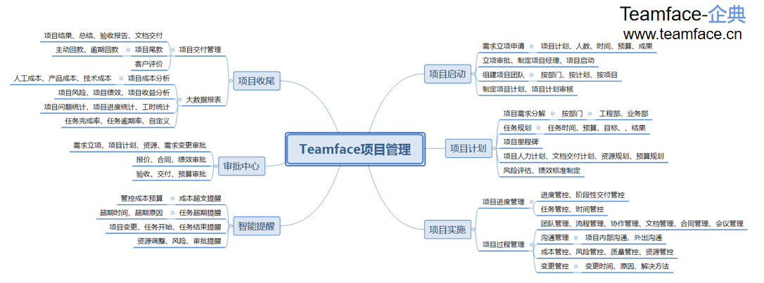
Task: Select the 资源调整、风险、审批提醒 node
Action: [x=179, y=241]
